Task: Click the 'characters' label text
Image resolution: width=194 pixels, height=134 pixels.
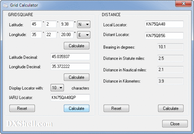Action: [x=80, y=88]
